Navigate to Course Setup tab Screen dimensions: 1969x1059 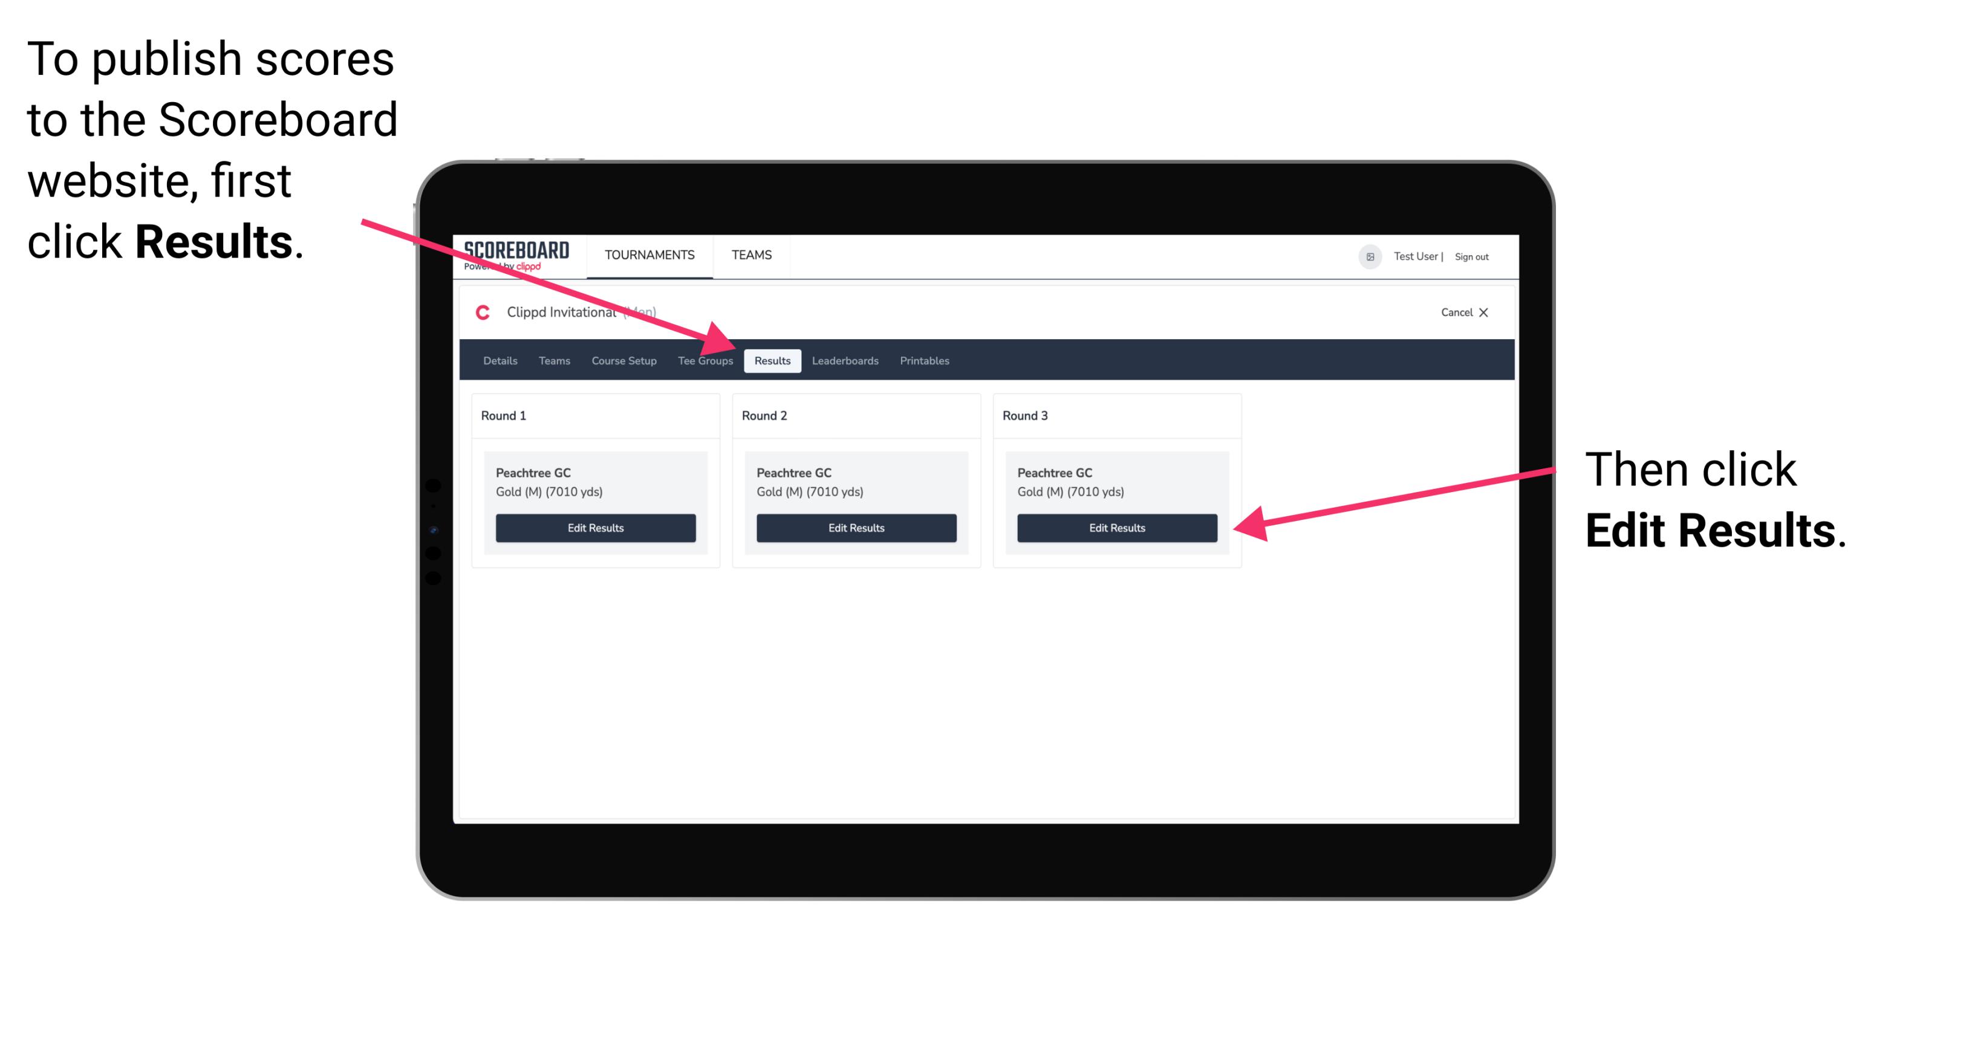(623, 361)
